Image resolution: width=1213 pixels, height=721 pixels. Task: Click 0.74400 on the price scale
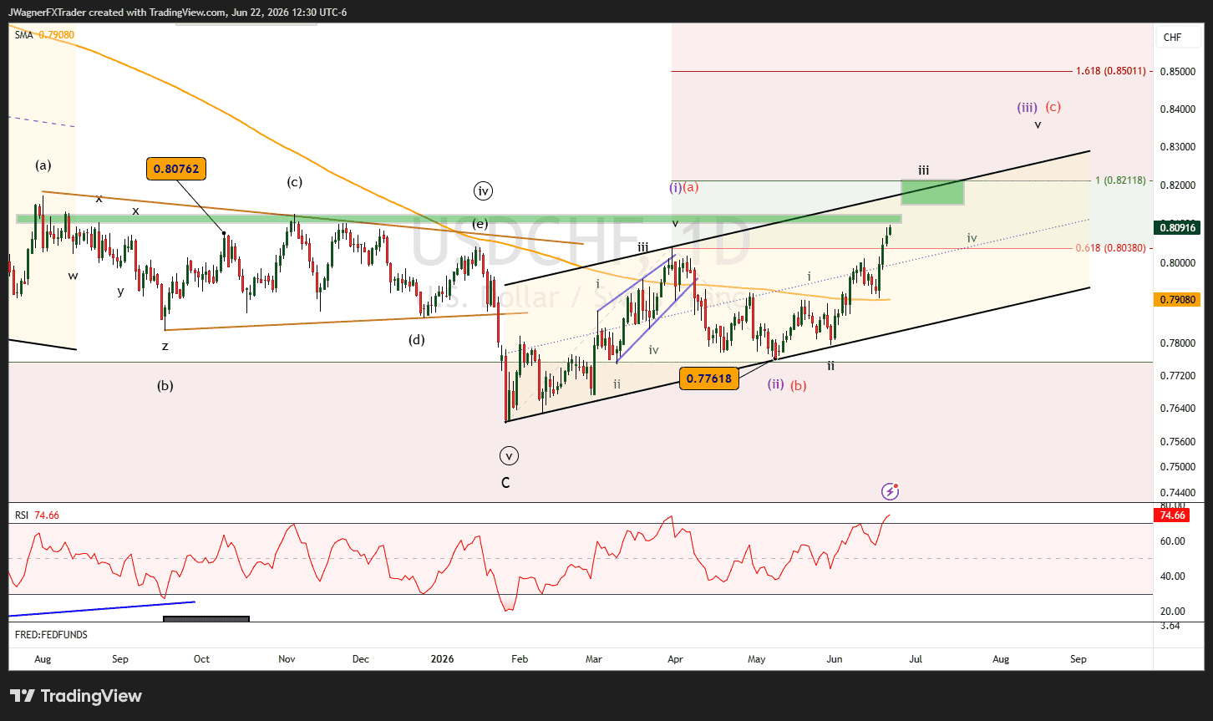tap(1178, 494)
